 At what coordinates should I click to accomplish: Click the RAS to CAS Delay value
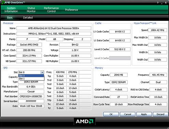pos(158,90)
